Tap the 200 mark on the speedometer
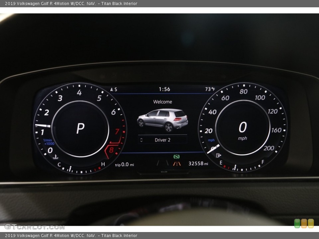Screen dimensions: 319x239 [x=269, y=148]
